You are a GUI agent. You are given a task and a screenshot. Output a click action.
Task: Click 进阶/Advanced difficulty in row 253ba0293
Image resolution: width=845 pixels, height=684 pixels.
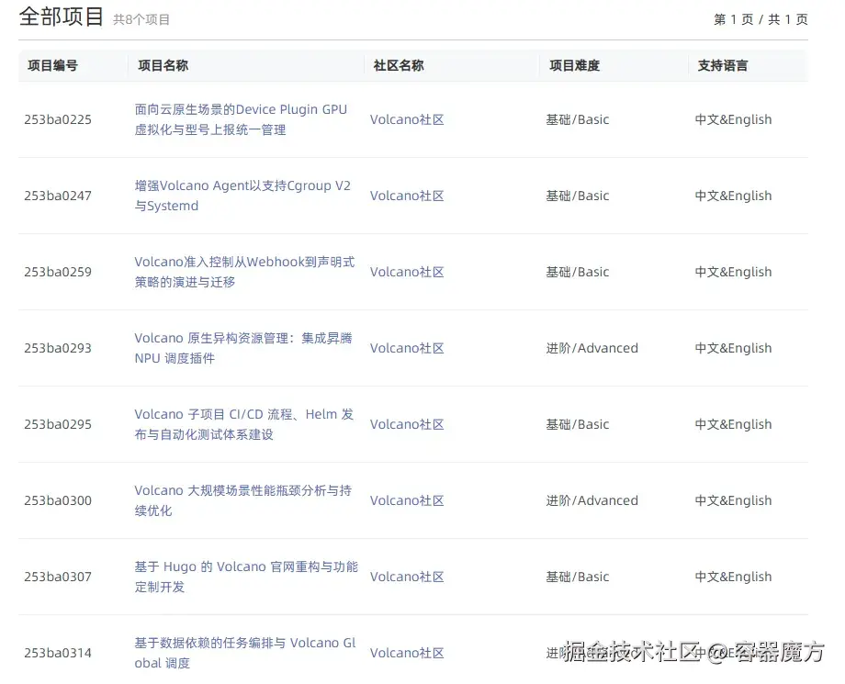click(x=592, y=348)
